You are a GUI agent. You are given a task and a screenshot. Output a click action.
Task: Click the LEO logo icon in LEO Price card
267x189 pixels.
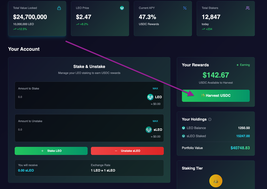point(122,8)
